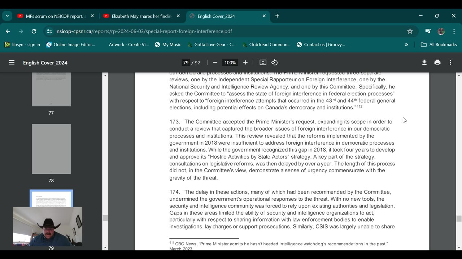
Task: Click document scroll down arrow
Action: pos(459,247)
